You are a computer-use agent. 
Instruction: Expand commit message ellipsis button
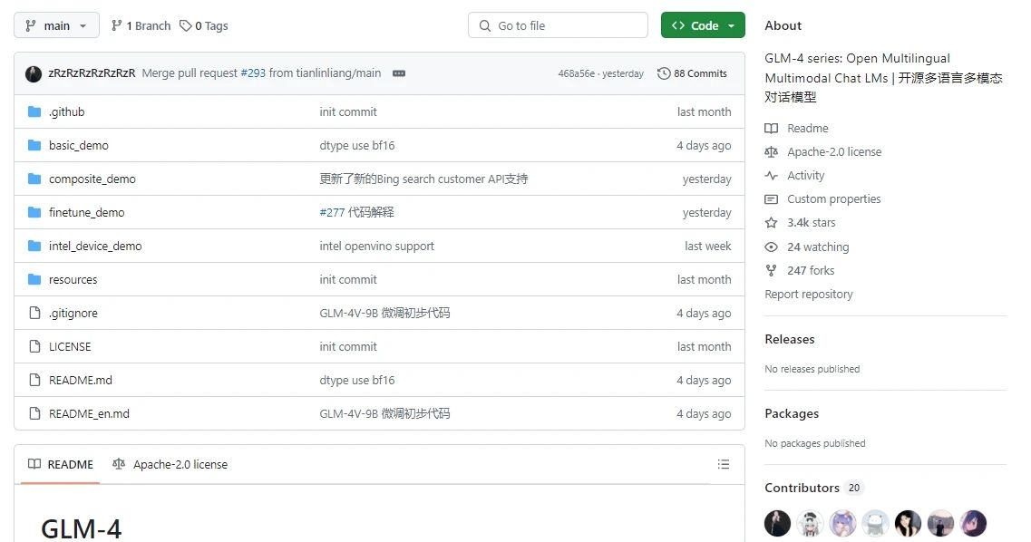[399, 73]
